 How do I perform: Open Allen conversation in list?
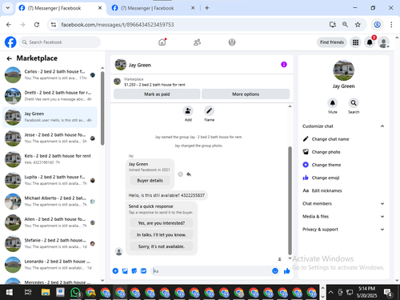pyautogui.click(x=50, y=222)
